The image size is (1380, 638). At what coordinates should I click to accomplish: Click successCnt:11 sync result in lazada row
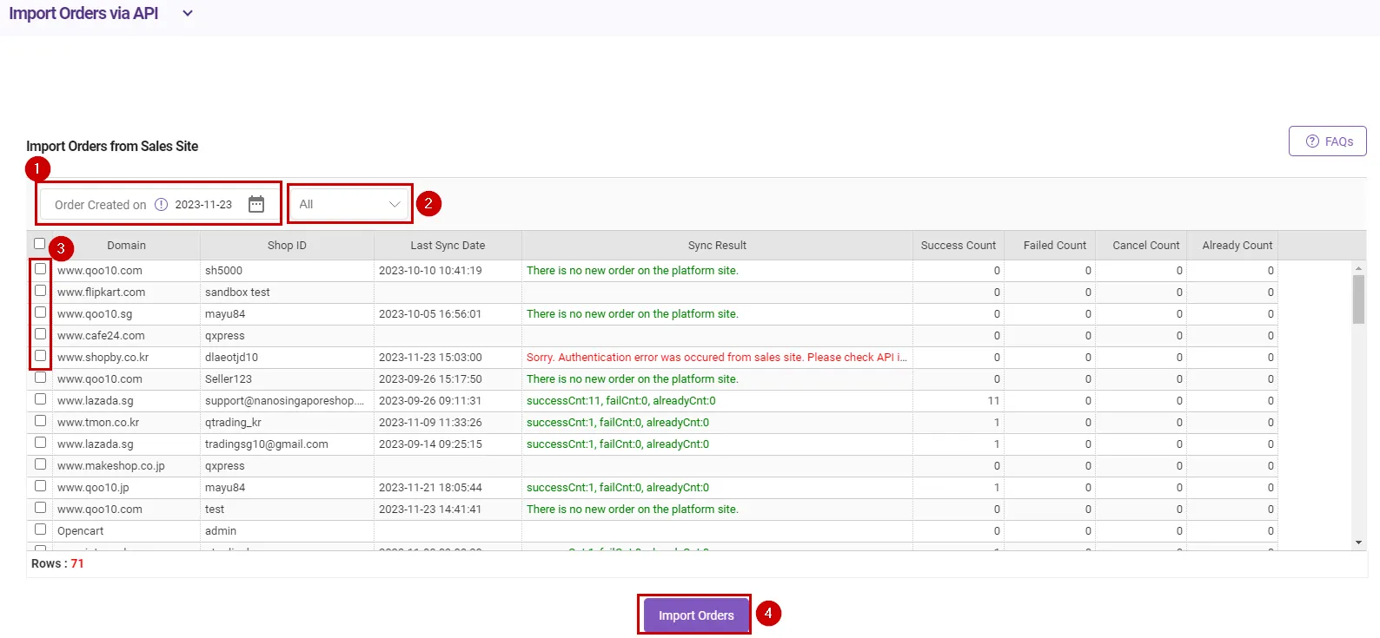pos(620,401)
